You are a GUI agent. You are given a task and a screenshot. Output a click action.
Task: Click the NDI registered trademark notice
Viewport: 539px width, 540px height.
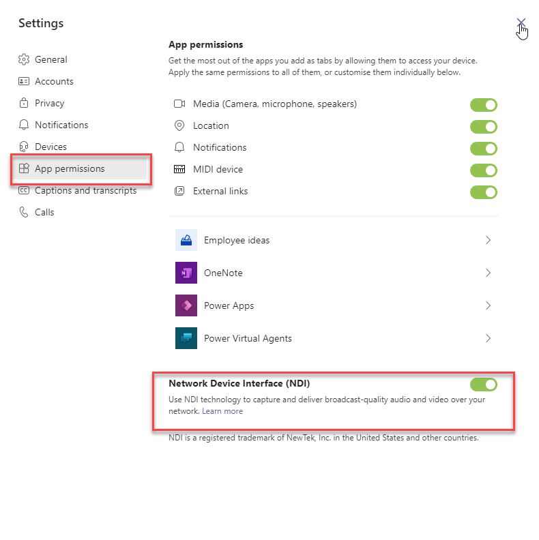[323, 437]
